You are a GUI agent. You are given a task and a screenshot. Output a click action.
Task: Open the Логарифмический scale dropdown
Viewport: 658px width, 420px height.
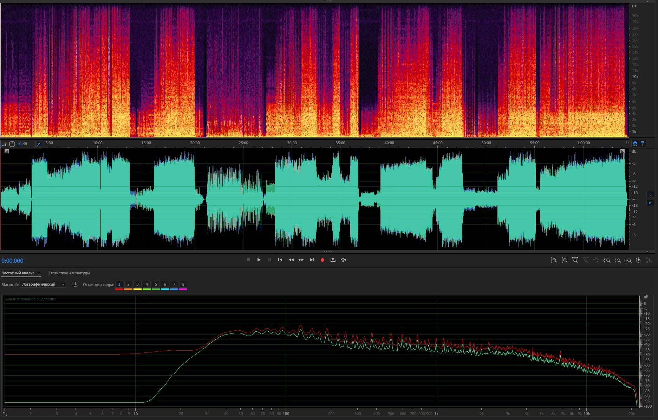43,284
